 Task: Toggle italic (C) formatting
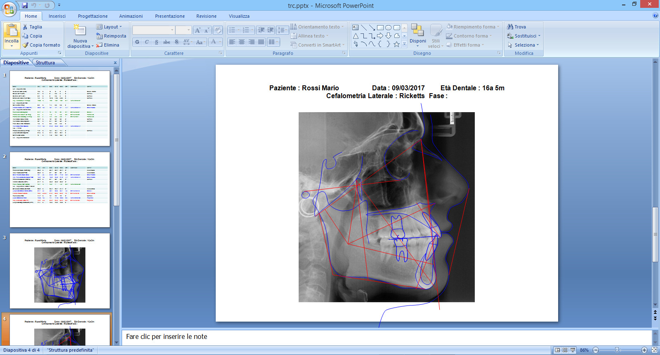click(147, 42)
